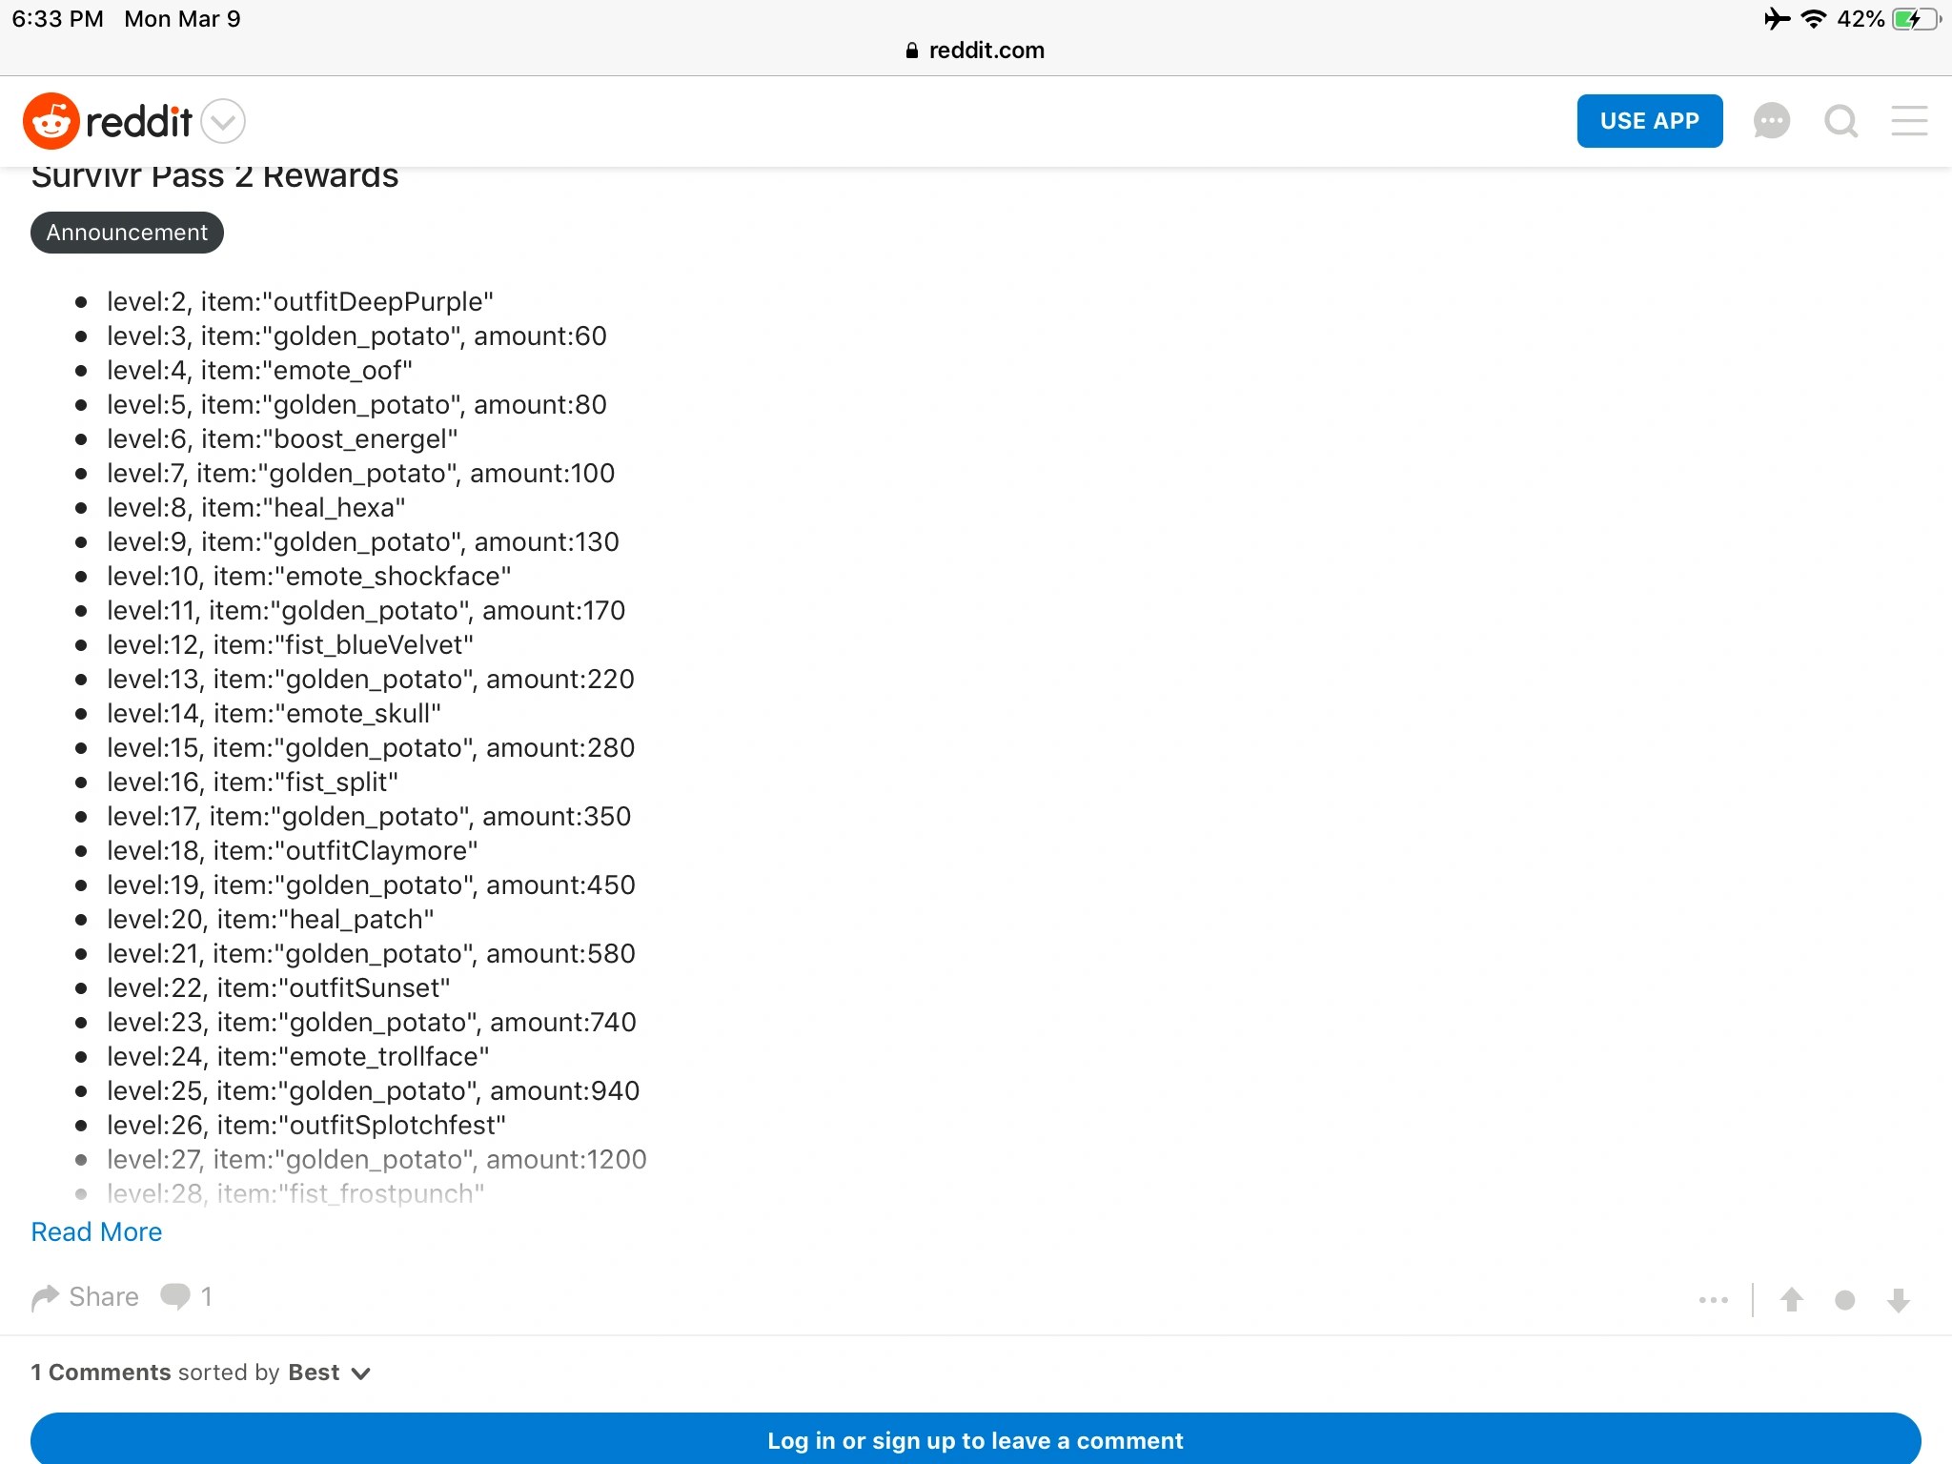The height and width of the screenshot is (1464, 1952).
Task: Expand the dropdown chevron next to reddit
Action: (223, 122)
